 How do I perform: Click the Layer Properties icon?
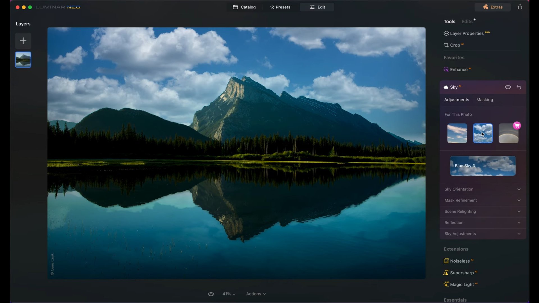coord(446,33)
